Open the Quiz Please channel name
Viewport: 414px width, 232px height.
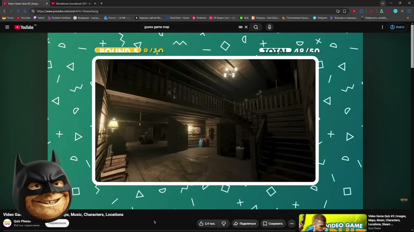click(22, 221)
